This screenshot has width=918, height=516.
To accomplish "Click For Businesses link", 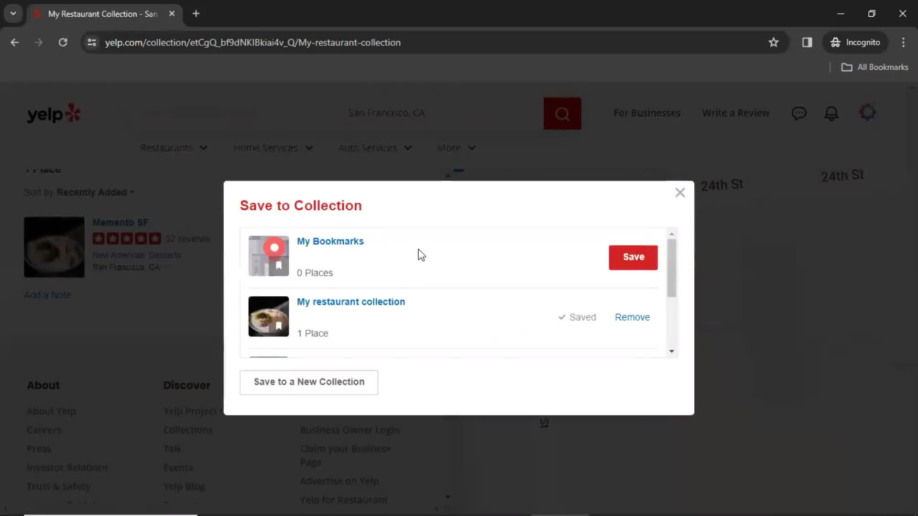I will click(x=647, y=113).
